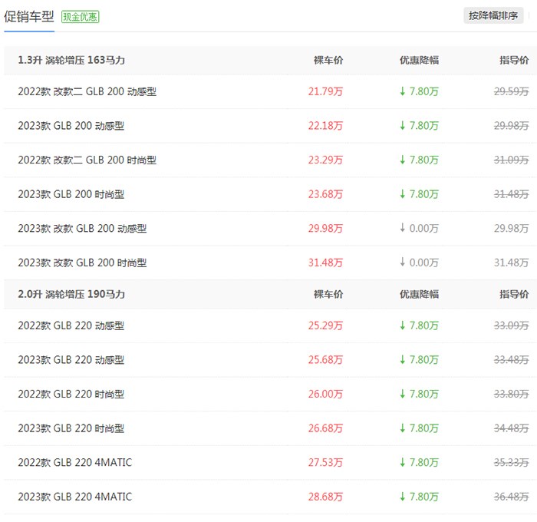Open 2022款 GLB 220 动感型 listing

(71, 325)
